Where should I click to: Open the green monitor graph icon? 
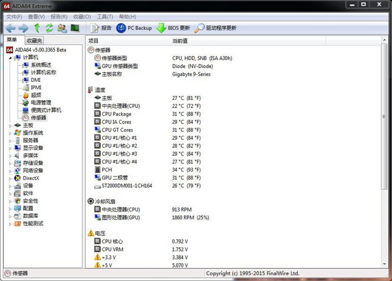click(75, 28)
